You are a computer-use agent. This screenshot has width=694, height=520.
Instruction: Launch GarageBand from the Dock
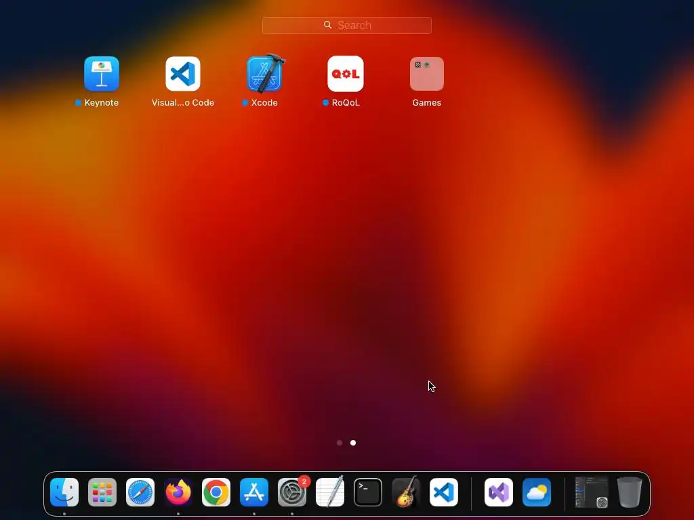pyautogui.click(x=406, y=492)
